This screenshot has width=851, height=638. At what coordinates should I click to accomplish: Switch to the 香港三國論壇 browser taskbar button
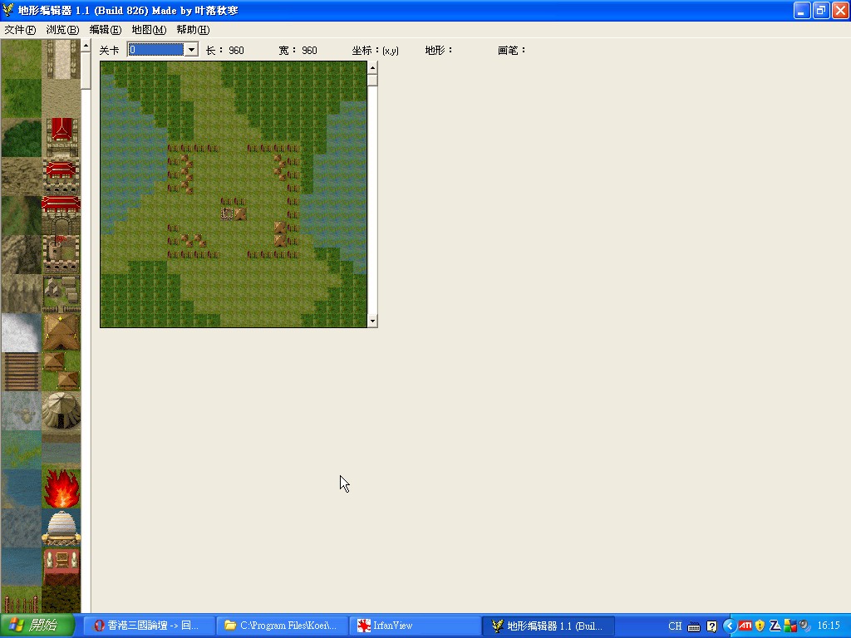pos(149,626)
